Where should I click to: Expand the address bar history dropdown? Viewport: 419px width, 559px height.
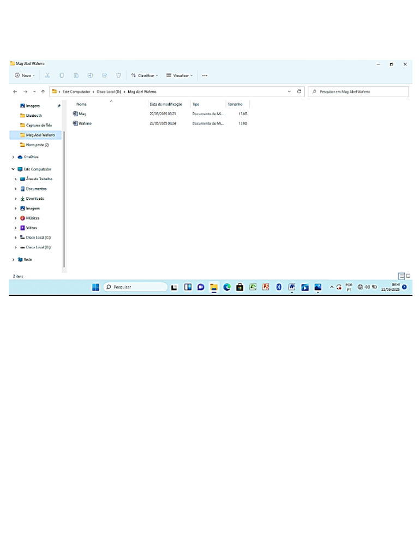click(289, 92)
